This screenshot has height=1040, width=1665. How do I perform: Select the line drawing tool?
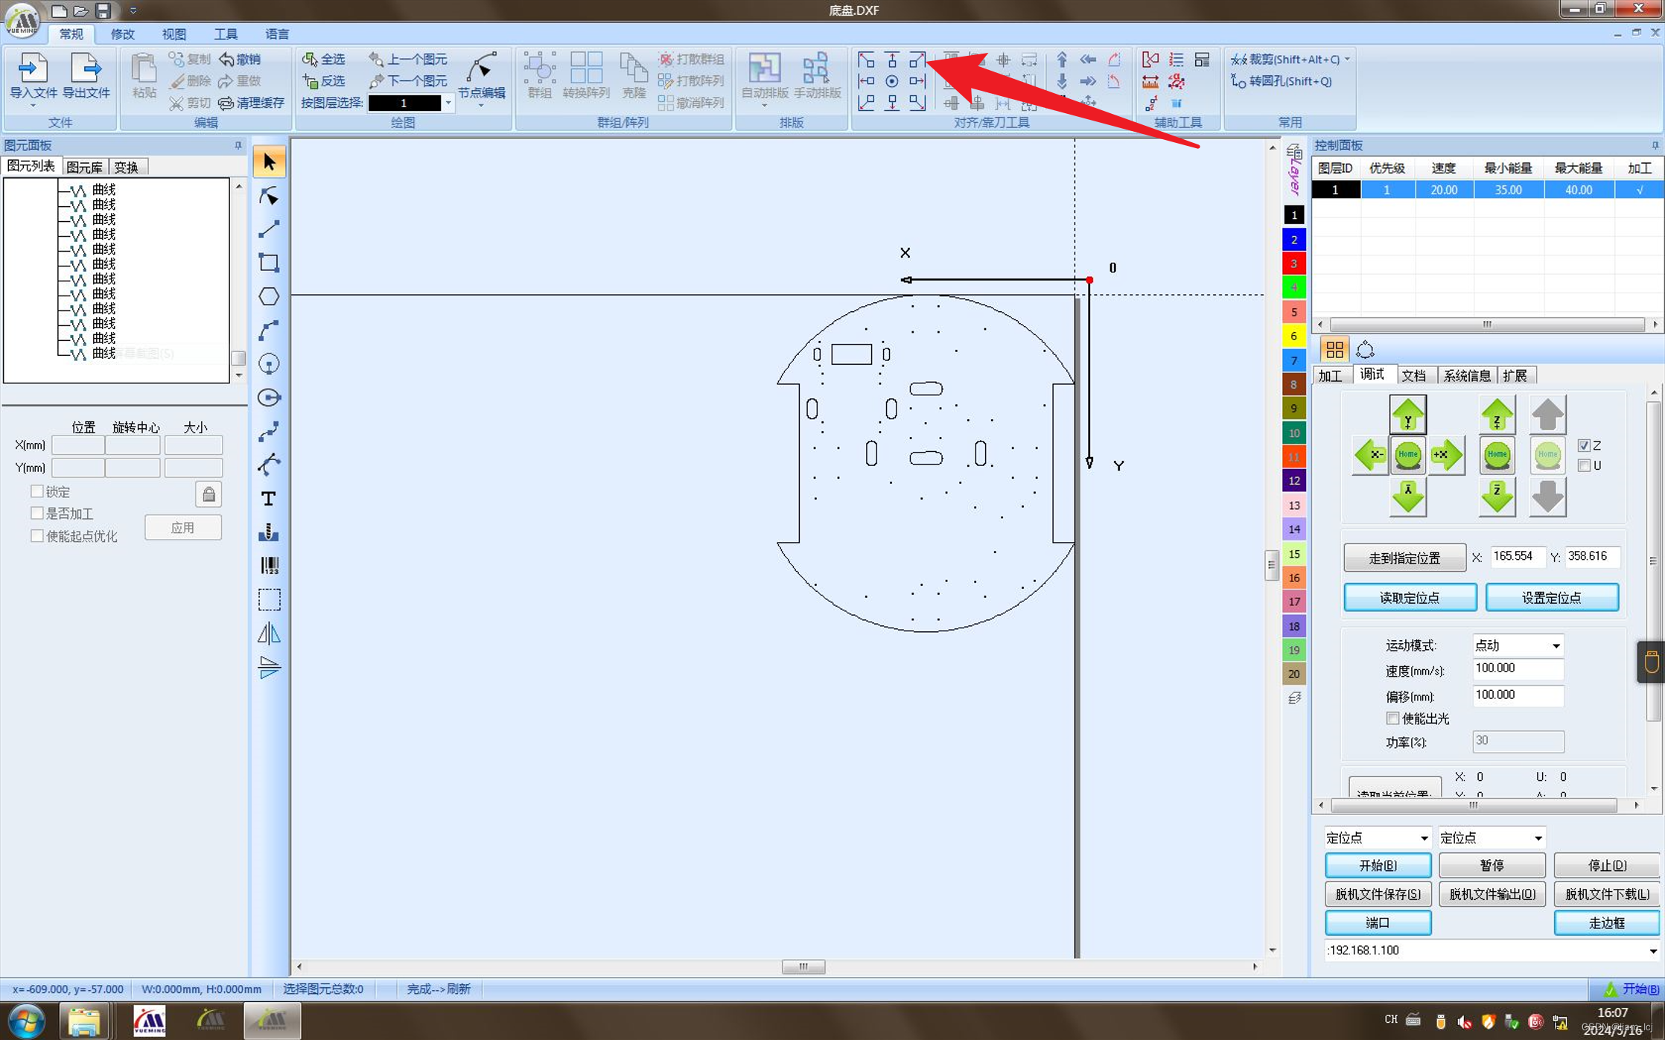coord(269,229)
